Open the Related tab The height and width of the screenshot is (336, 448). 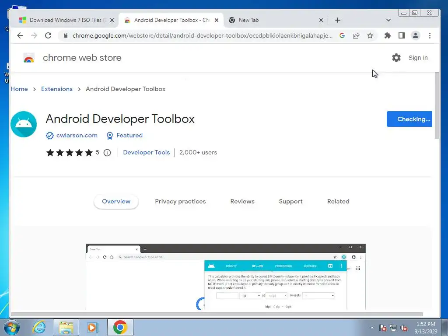tap(338, 201)
